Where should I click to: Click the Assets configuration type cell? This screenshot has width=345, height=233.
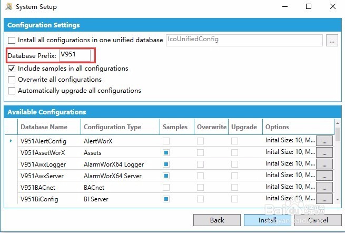click(x=120, y=153)
